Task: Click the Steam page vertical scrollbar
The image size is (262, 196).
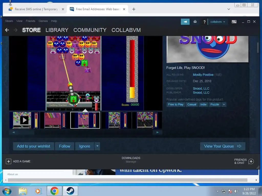Action: [x=258, y=48]
